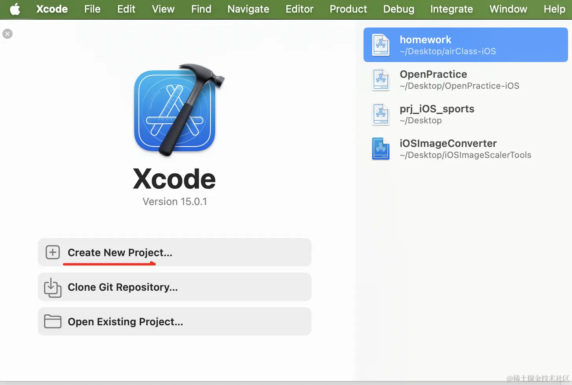Image resolution: width=572 pixels, height=385 pixels.
Task: Open the Xcode application menu
Action: pyautogui.click(x=52, y=9)
